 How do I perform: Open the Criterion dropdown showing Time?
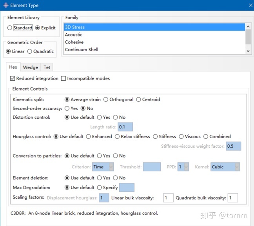click(103, 167)
